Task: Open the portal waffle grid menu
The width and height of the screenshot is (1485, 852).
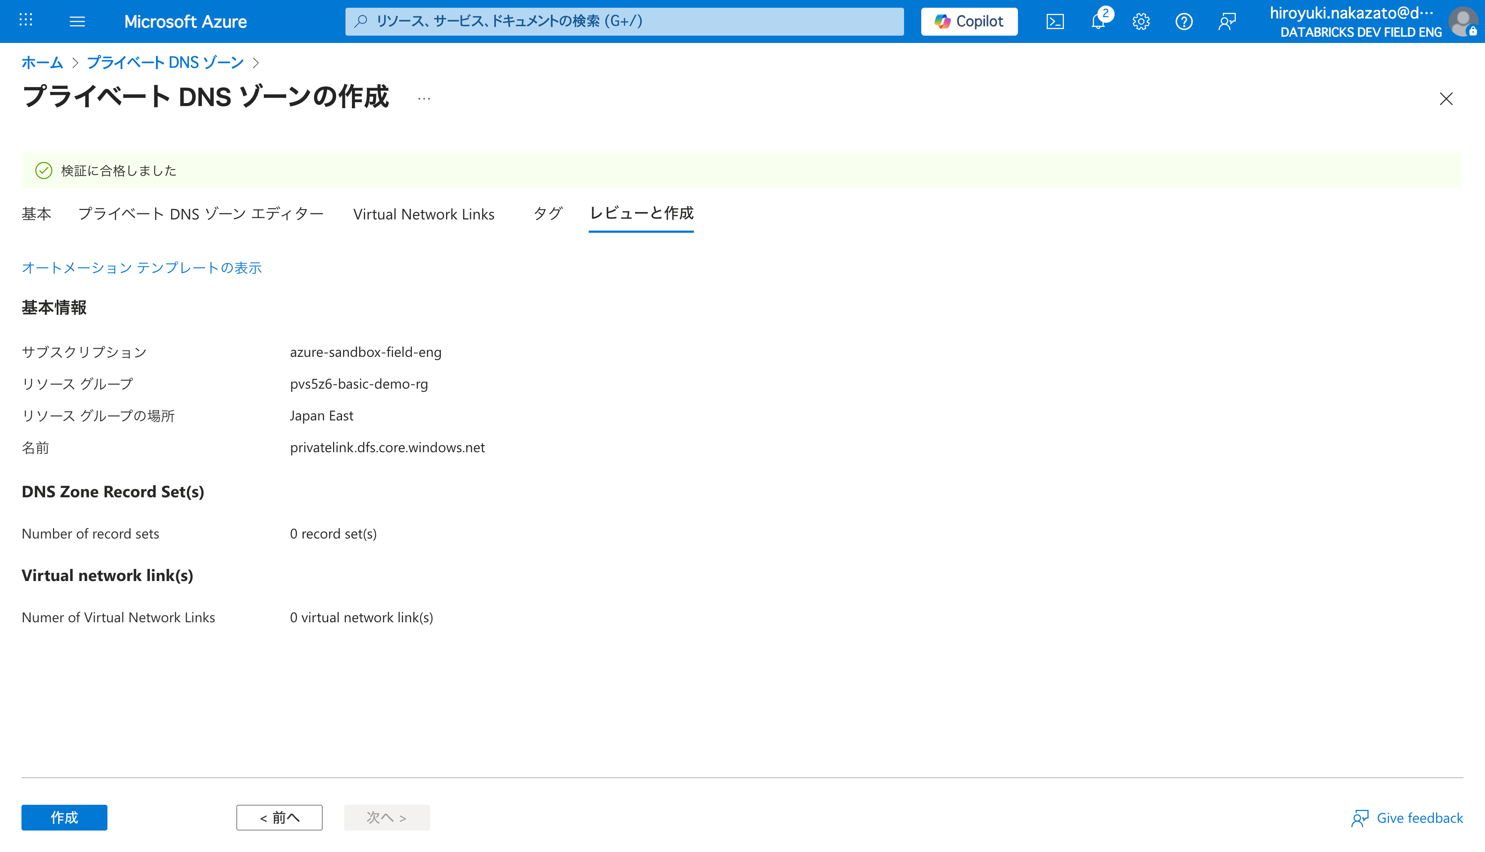Action: tap(26, 21)
